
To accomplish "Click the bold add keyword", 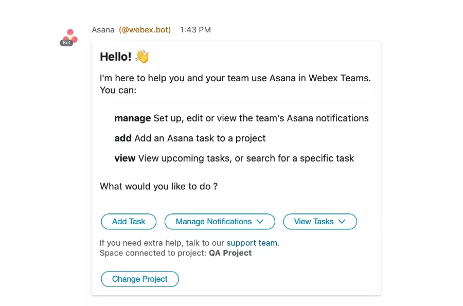I will [123, 138].
